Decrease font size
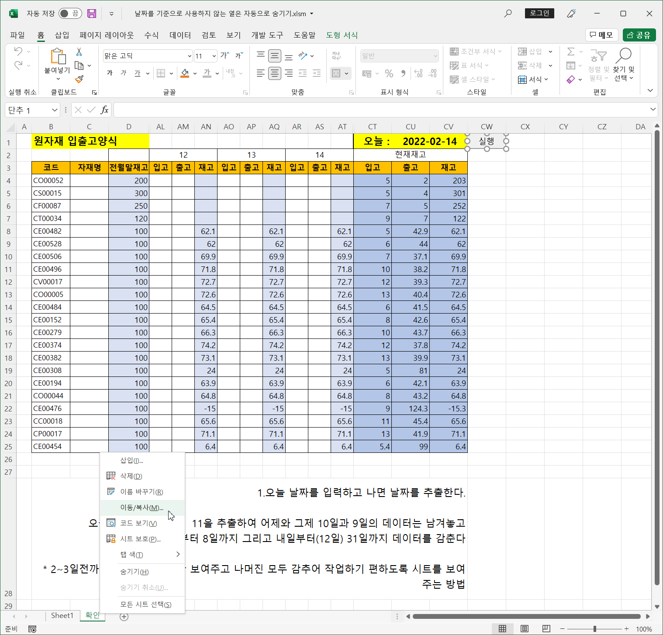Viewport: 663px width, 635px height. coord(239,55)
